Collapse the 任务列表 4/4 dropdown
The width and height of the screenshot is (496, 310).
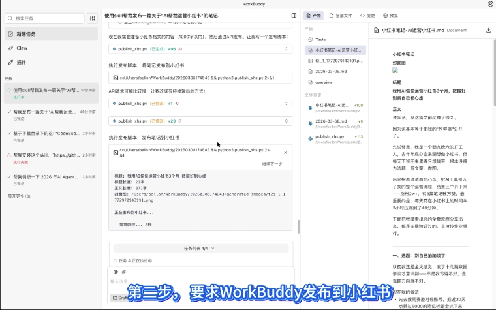click(201, 248)
